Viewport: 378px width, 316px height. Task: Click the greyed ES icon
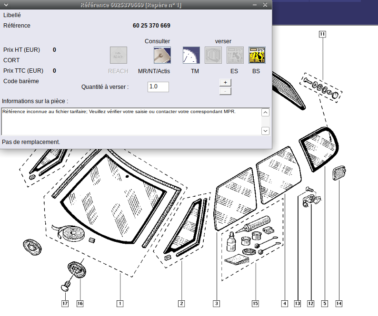pyautogui.click(x=235, y=55)
